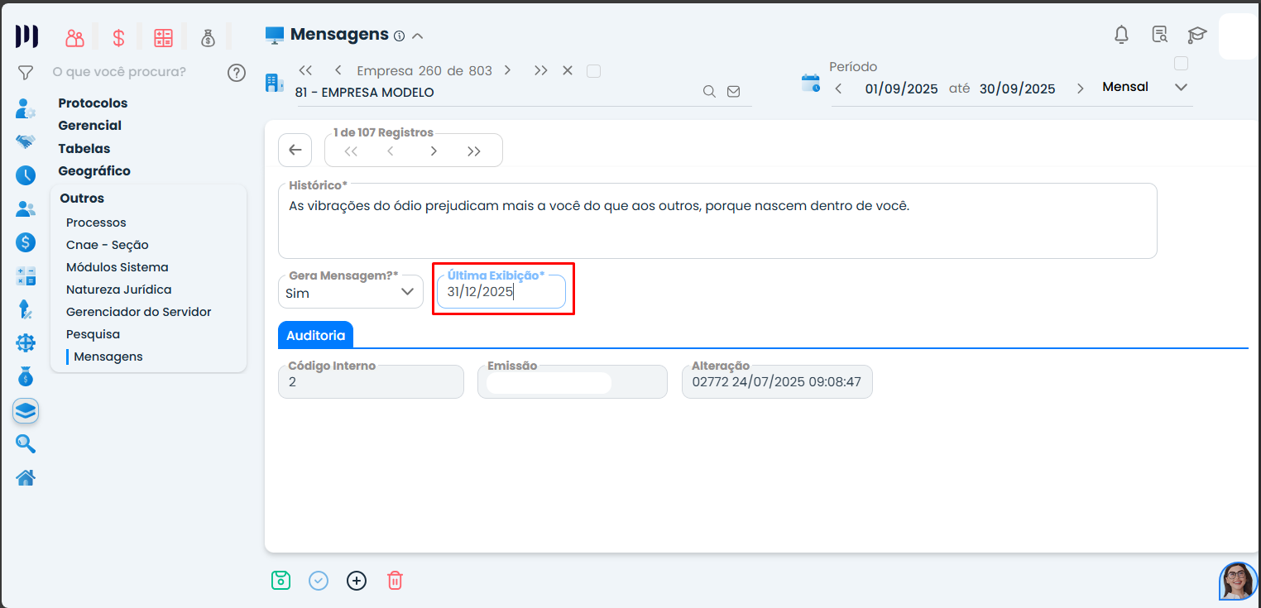Go to the previous period
The image size is (1261, 608).
pos(838,89)
